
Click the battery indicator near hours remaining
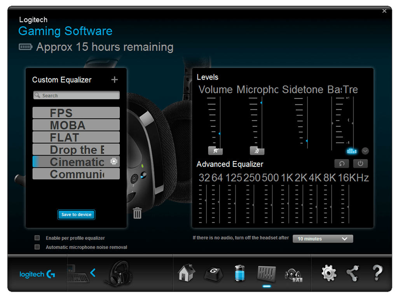click(26, 47)
